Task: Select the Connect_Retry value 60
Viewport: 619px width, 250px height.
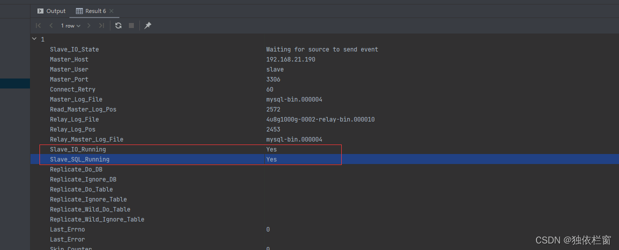Action: tap(270, 89)
